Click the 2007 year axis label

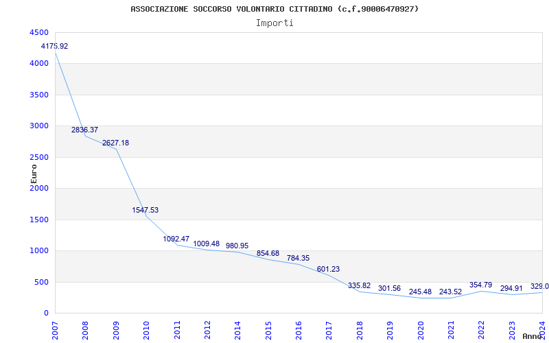pos(55,330)
